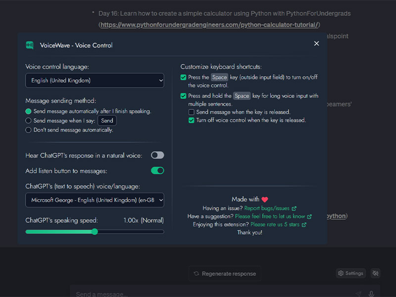
Task: Check Send message when the key is released
Action: (192, 112)
